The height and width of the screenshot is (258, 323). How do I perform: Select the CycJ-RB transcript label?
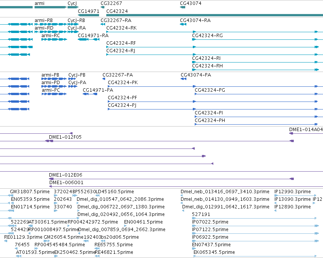click(x=76, y=20)
